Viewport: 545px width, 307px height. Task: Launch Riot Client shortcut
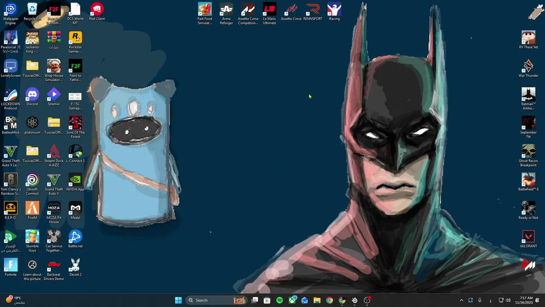point(97,12)
